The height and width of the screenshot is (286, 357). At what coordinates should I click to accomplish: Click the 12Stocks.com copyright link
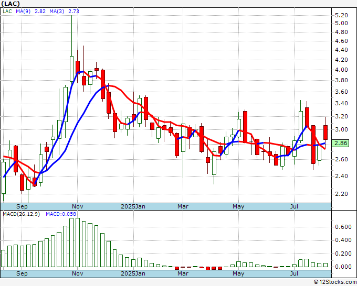pos(335,282)
